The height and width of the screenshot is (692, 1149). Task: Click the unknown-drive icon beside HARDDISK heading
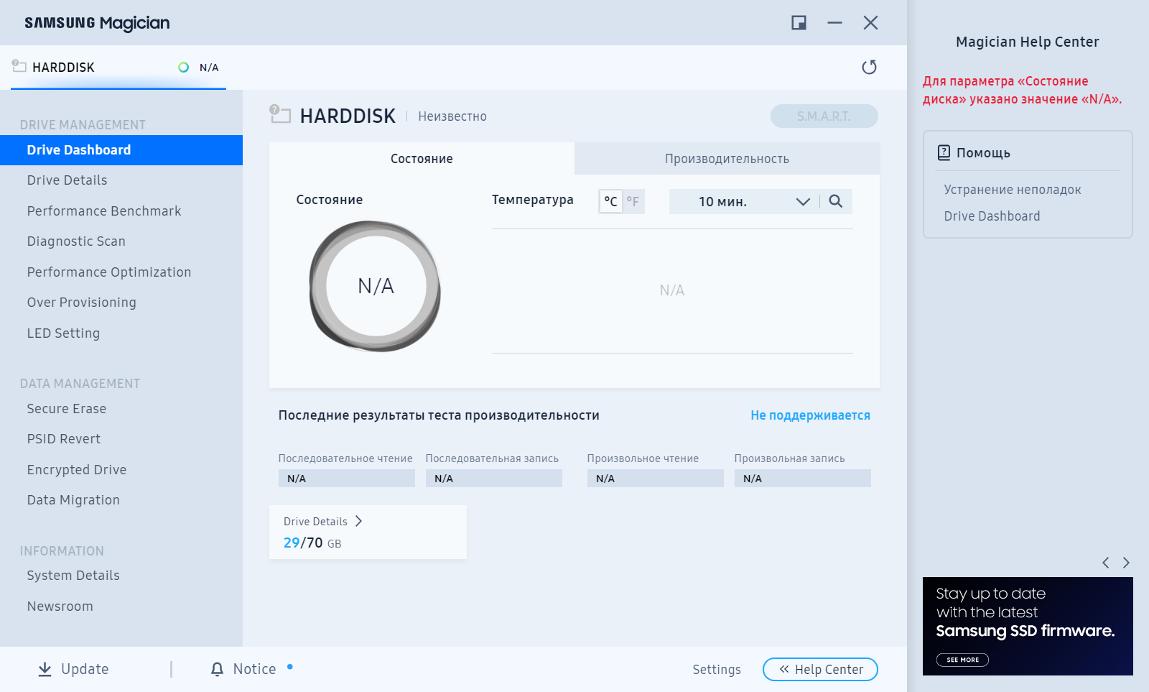pyautogui.click(x=279, y=114)
